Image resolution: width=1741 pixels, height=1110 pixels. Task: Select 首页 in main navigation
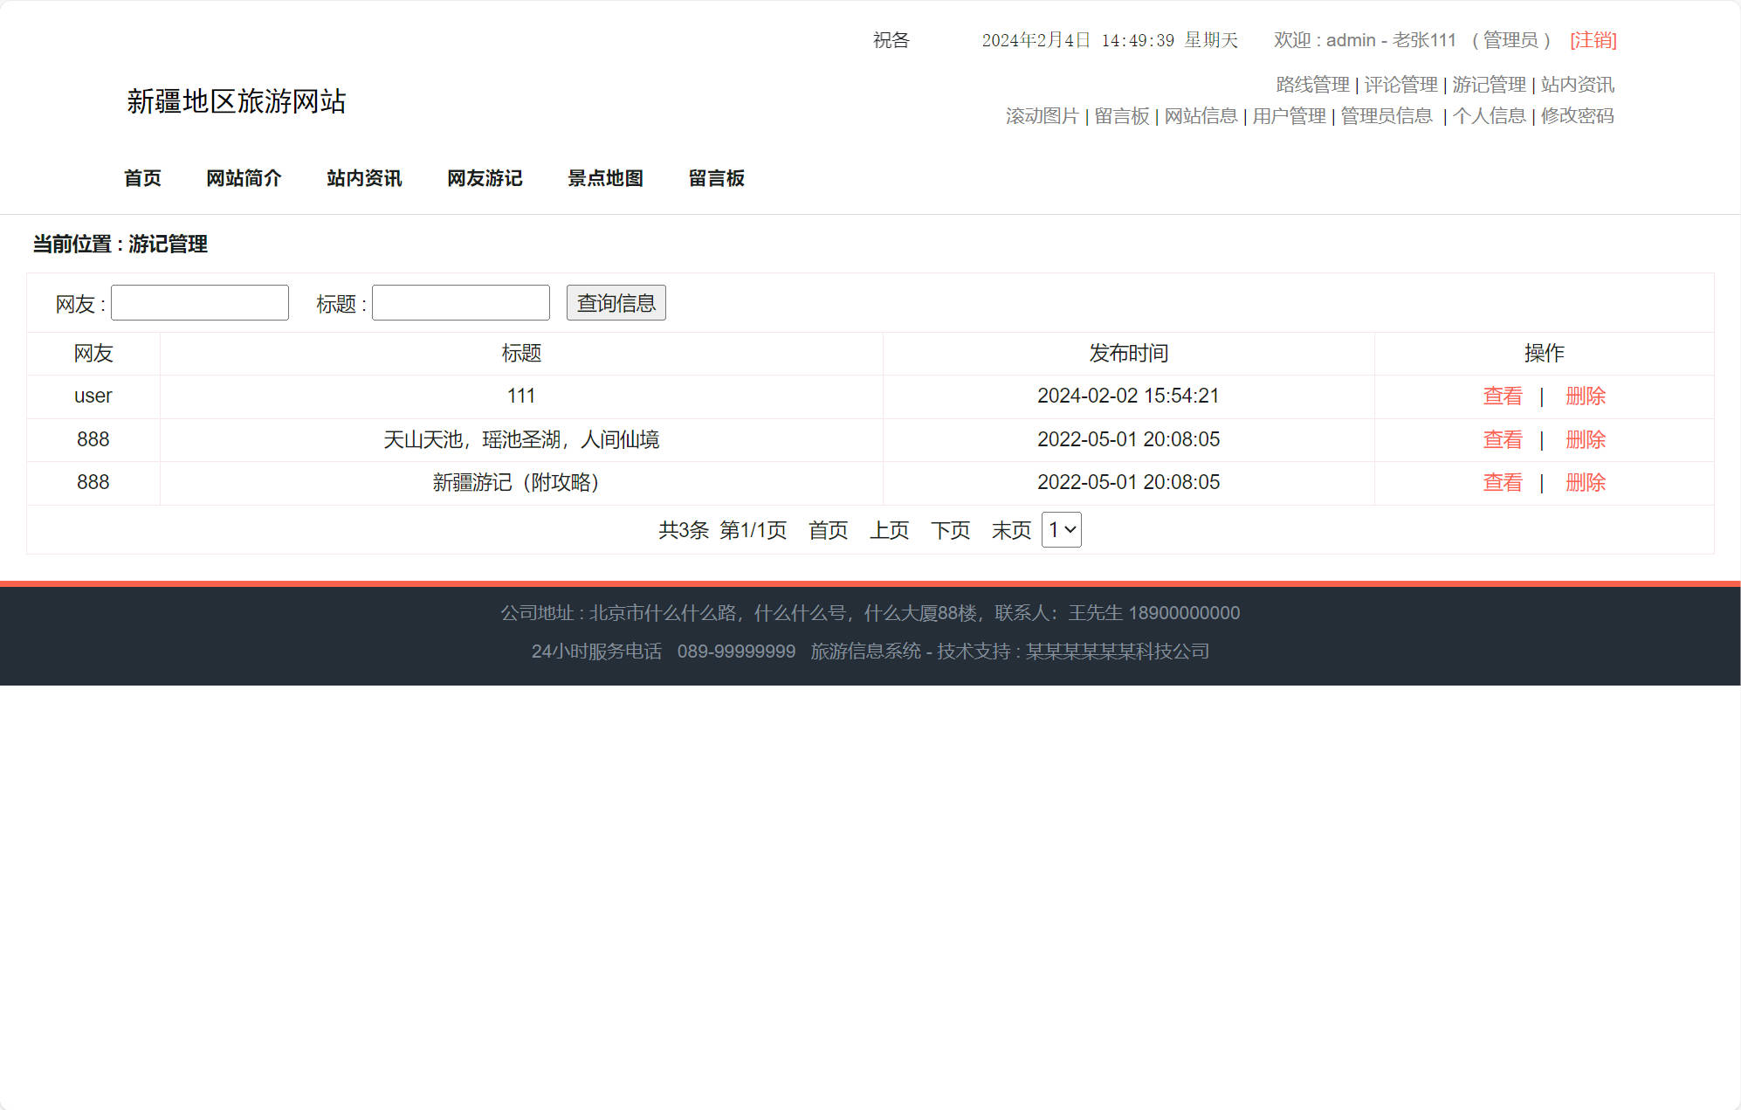142,178
